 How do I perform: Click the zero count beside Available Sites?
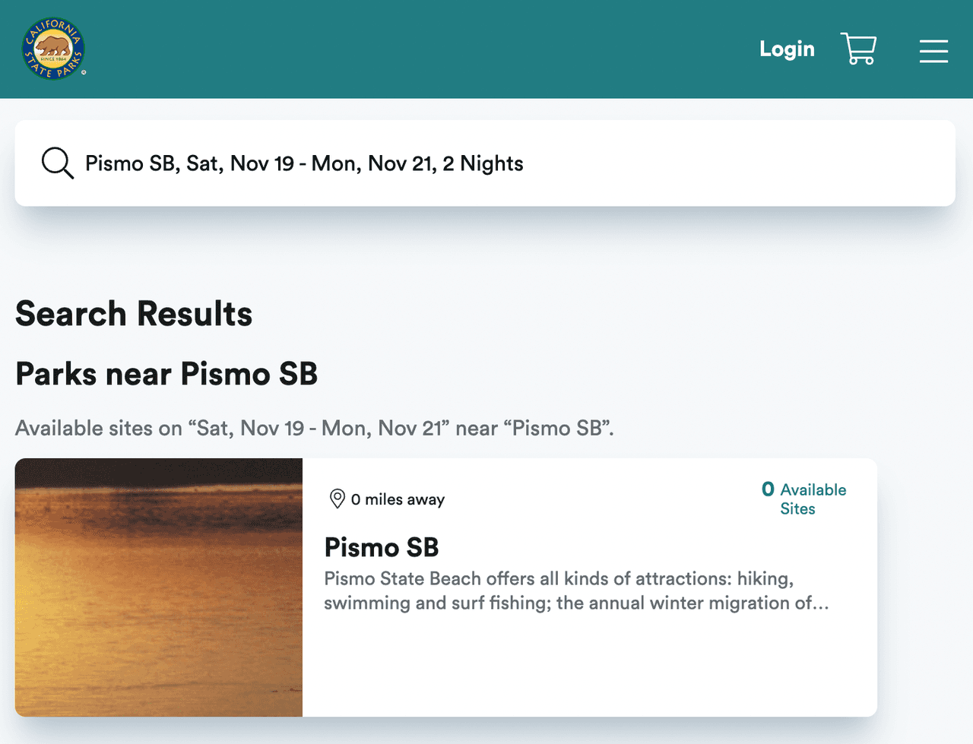point(768,489)
